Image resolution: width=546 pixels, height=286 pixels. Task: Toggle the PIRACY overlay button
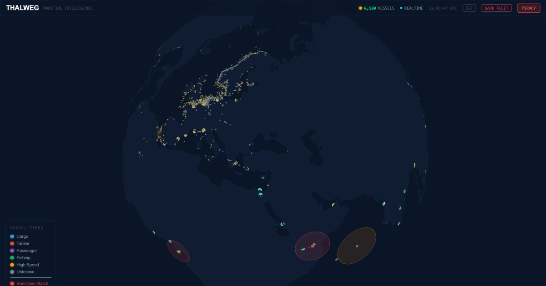click(529, 8)
